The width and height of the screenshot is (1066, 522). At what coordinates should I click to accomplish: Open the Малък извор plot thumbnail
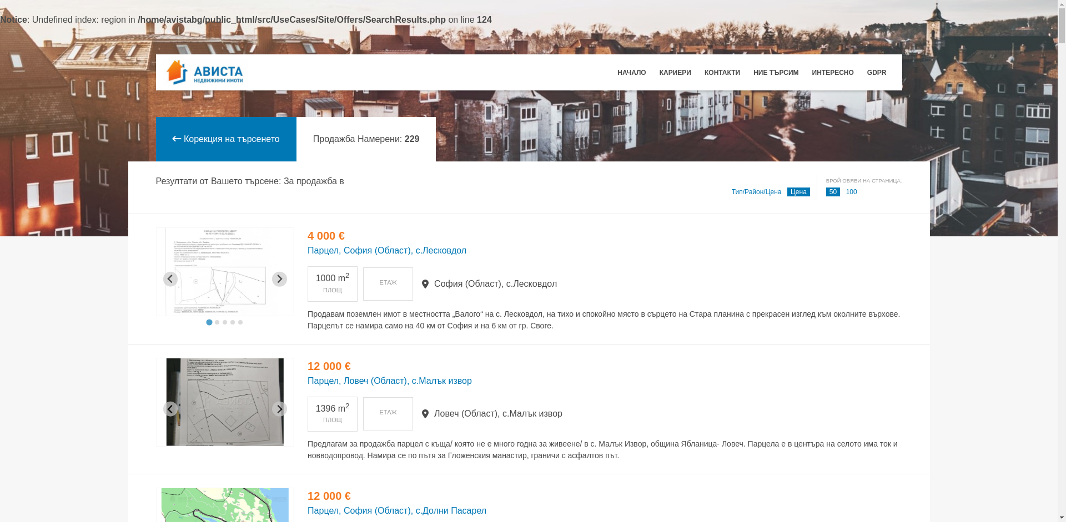click(225, 402)
